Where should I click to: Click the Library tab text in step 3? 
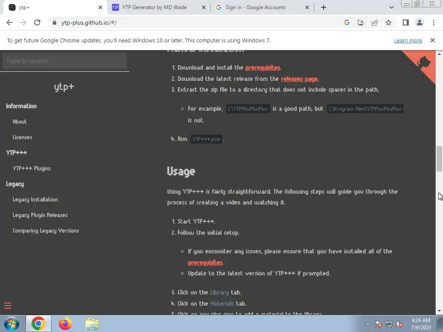[x=219, y=293]
